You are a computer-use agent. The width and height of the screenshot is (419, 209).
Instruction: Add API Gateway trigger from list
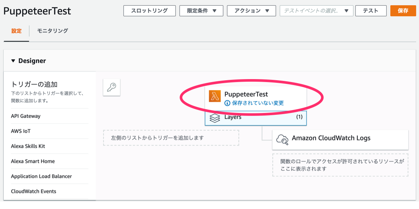[x=26, y=116]
